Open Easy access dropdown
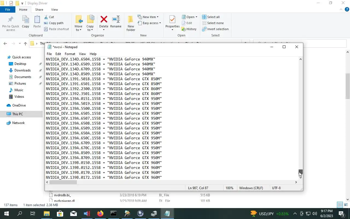350x219 pixels. click(149, 23)
